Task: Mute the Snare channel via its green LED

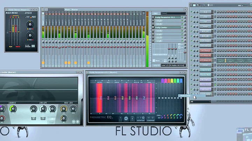Action: coord(191,27)
